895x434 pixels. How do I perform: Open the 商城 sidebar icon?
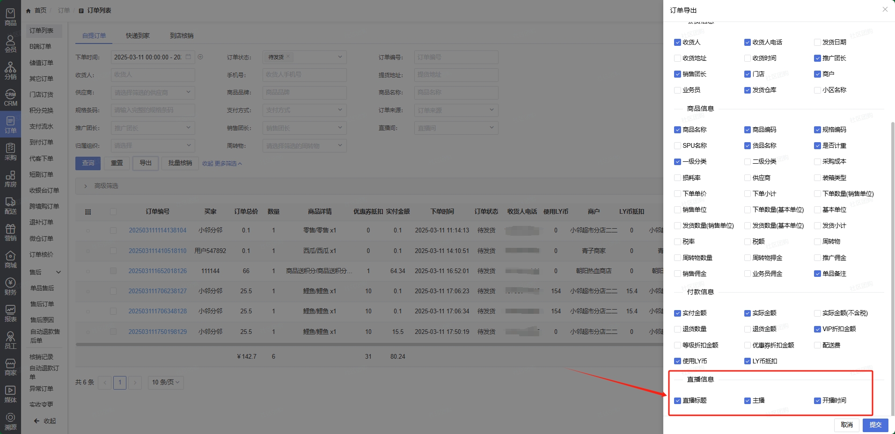10,260
